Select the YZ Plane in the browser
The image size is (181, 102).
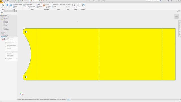click(x=6, y=21)
